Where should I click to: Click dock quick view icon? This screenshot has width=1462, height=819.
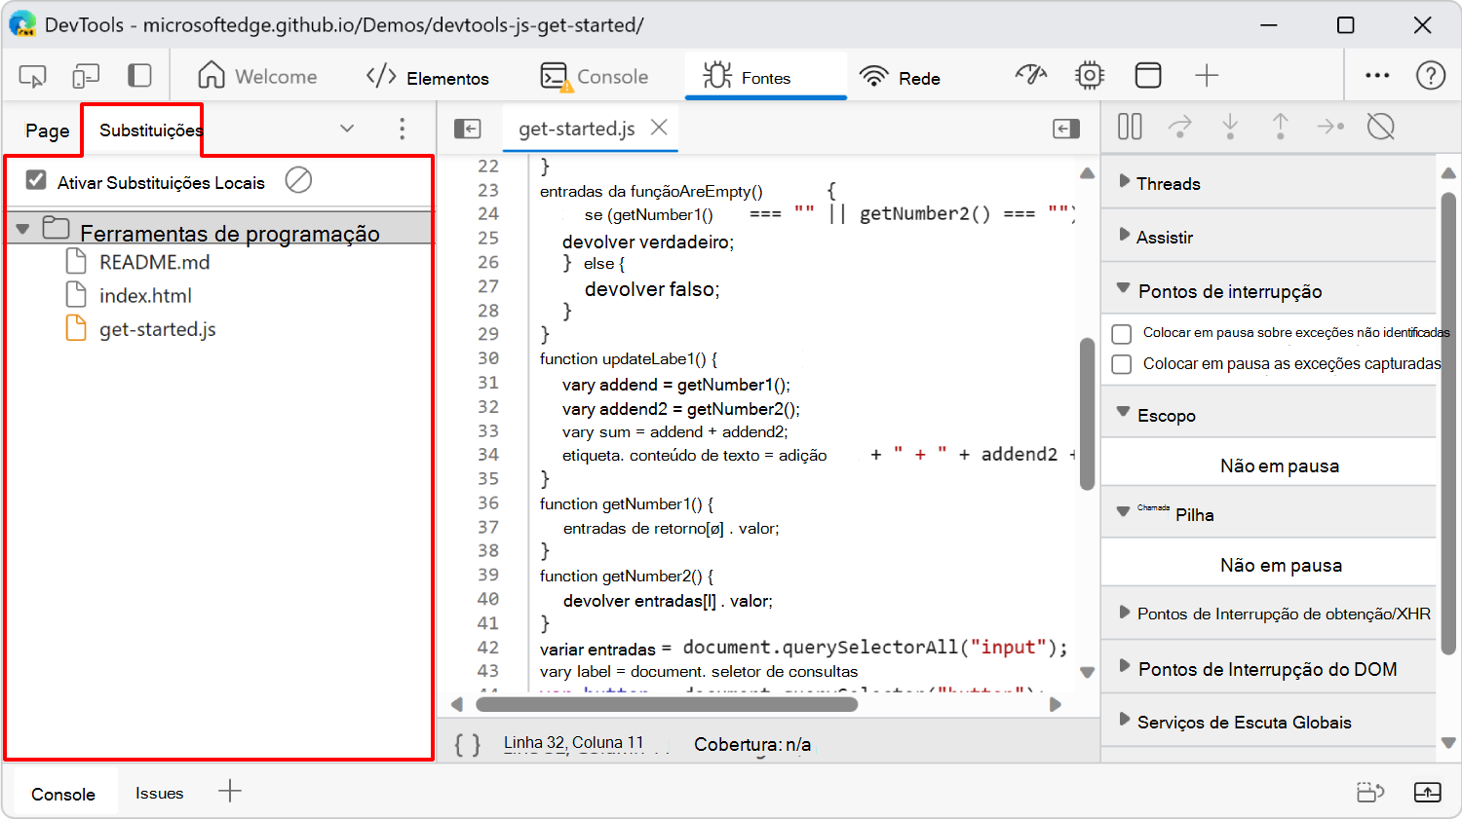pos(1371,793)
